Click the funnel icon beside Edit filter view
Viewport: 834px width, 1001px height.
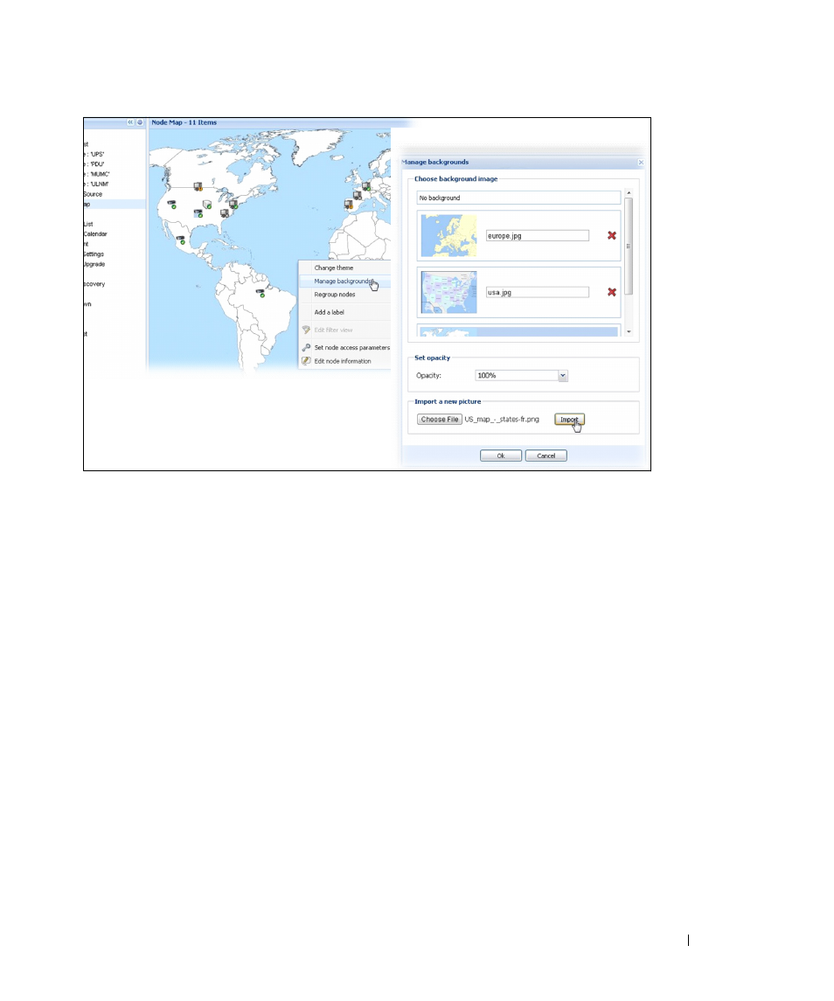tap(307, 330)
